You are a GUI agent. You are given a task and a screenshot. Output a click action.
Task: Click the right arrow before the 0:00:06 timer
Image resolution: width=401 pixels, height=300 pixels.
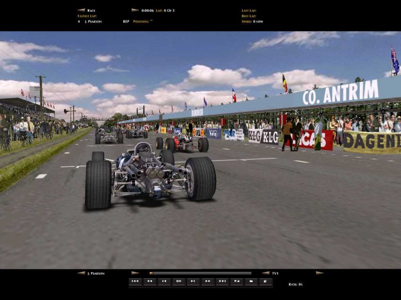pos(135,10)
